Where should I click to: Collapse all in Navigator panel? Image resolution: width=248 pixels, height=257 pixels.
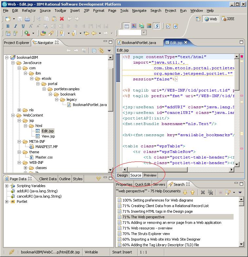coord(94,51)
